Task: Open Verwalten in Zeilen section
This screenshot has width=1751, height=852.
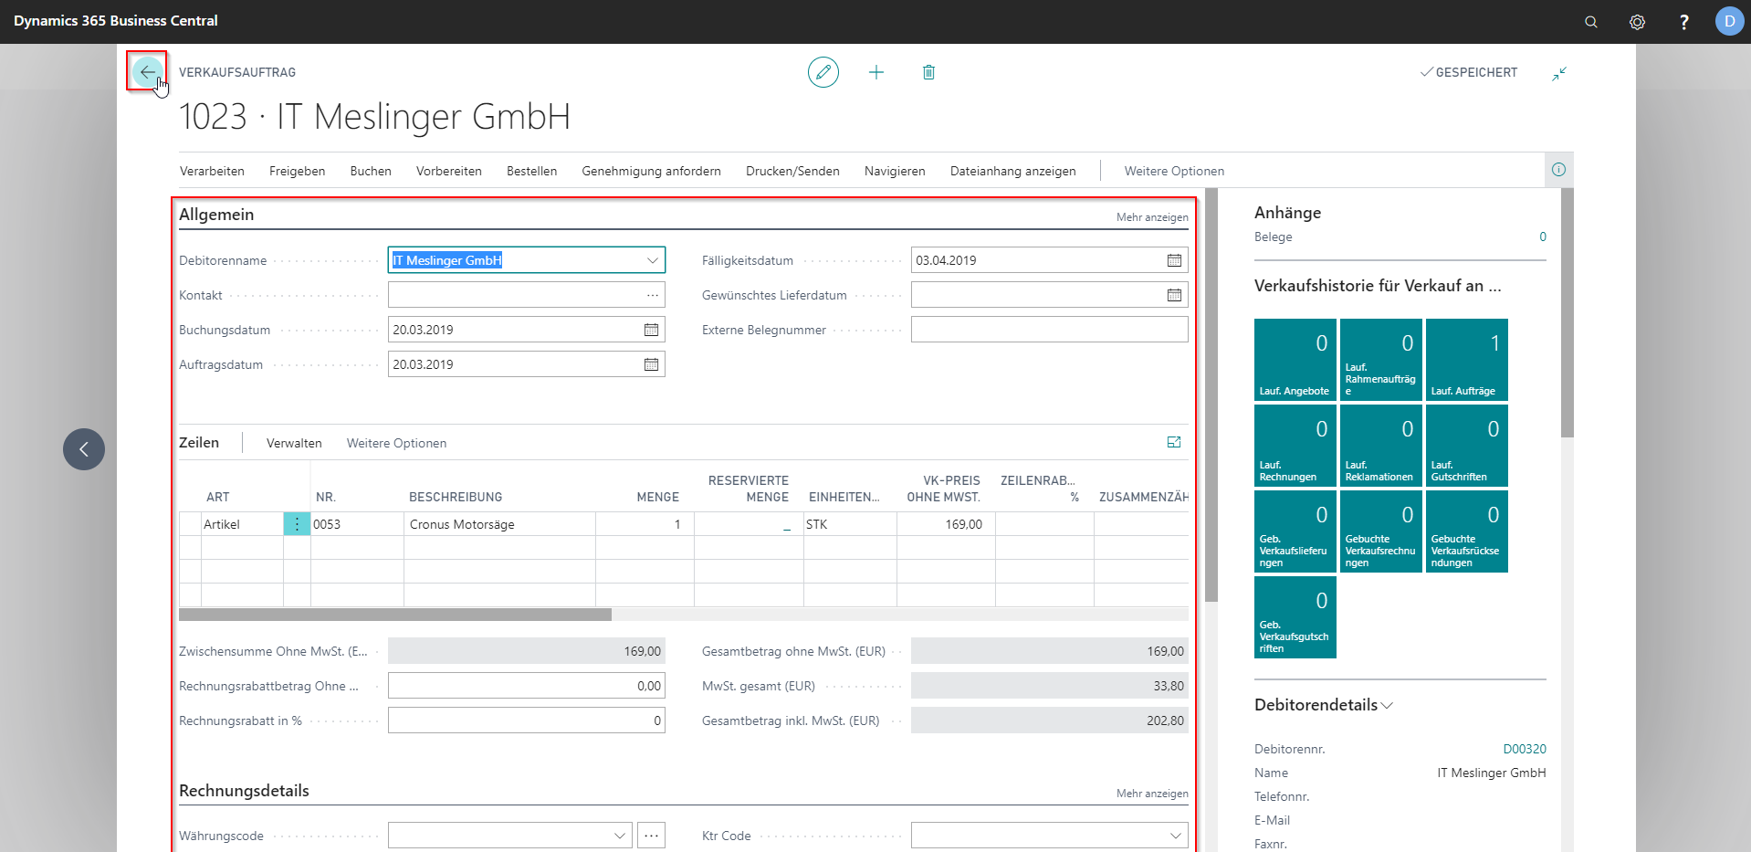Action: tap(294, 443)
